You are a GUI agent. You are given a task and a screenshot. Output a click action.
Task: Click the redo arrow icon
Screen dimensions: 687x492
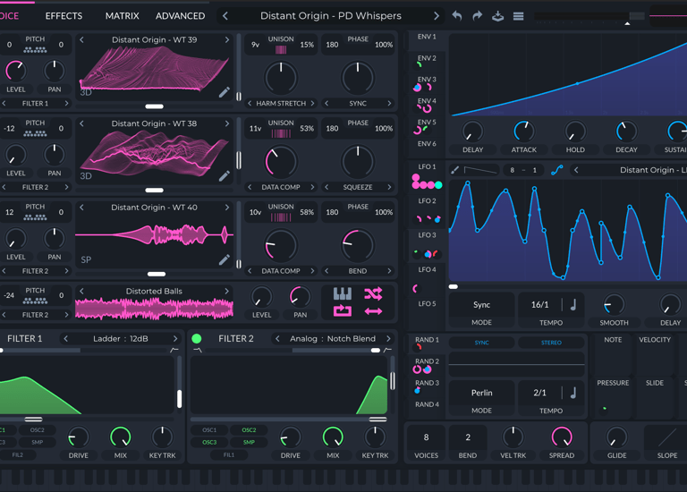tap(477, 16)
